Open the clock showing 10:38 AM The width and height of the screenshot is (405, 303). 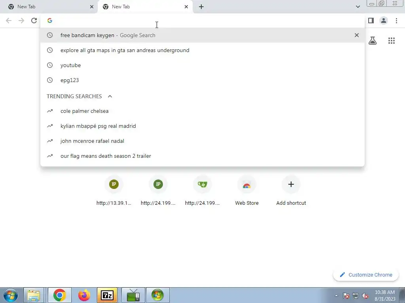point(385,296)
